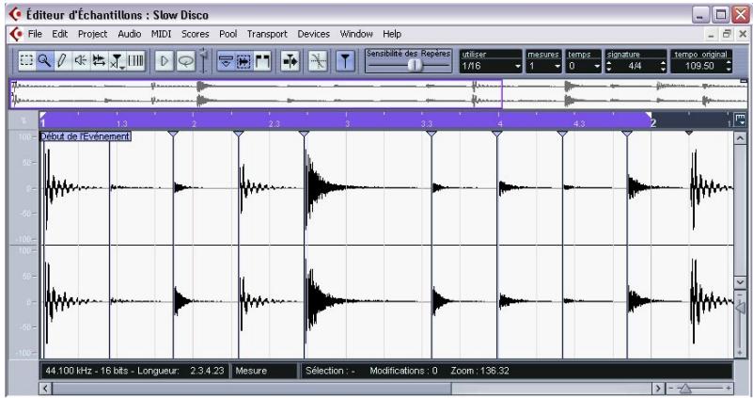Click bar 3 on the ruler

coord(347,123)
